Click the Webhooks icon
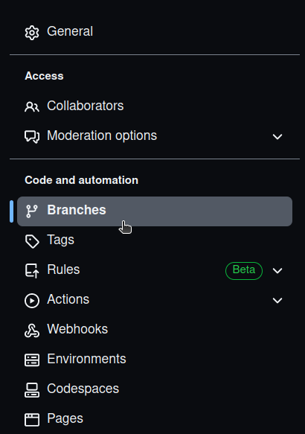The image size is (305, 434). coord(32,331)
